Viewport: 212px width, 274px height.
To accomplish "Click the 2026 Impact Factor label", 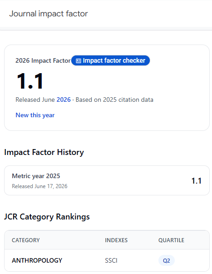I will [x=43, y=60].
